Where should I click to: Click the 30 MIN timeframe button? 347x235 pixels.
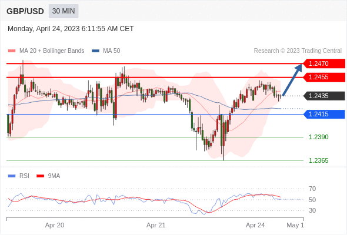64,11
